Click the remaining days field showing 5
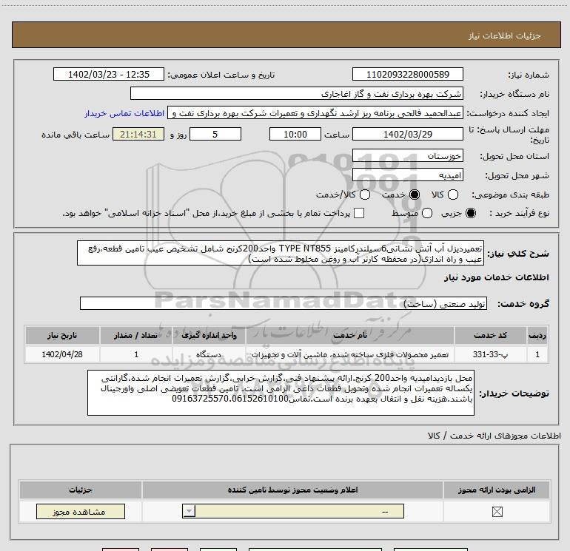 [x=215, y=134]
